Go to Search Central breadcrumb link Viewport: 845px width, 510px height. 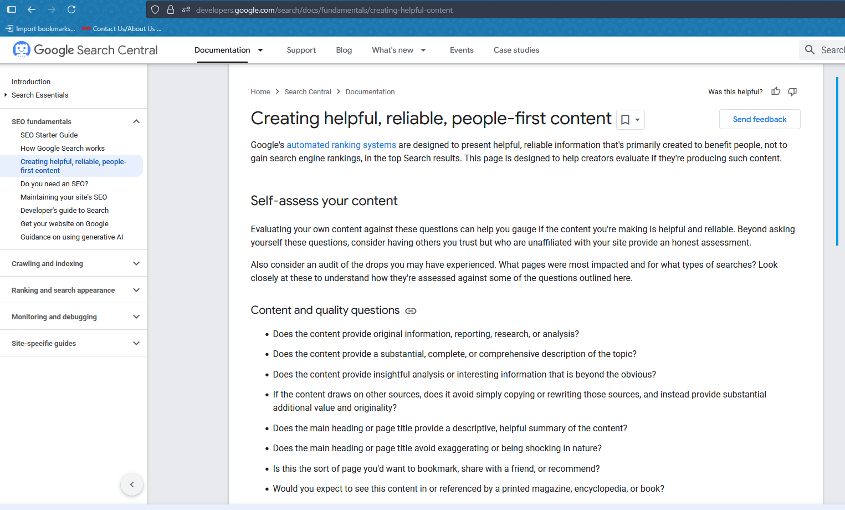point(308,91)
